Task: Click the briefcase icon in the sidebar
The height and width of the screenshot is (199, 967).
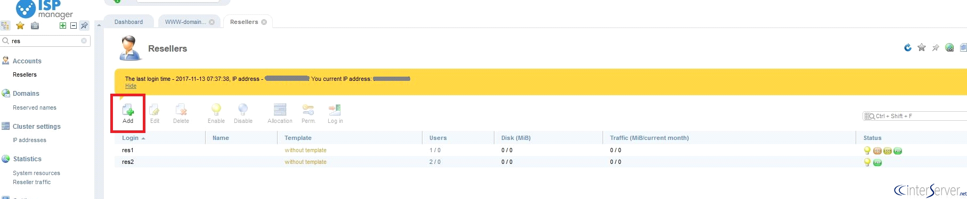Action: [x=35, y=26]
